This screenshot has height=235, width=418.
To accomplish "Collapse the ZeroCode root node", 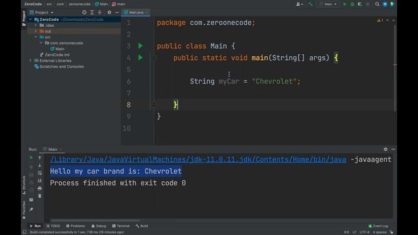I will pos(31,20).
